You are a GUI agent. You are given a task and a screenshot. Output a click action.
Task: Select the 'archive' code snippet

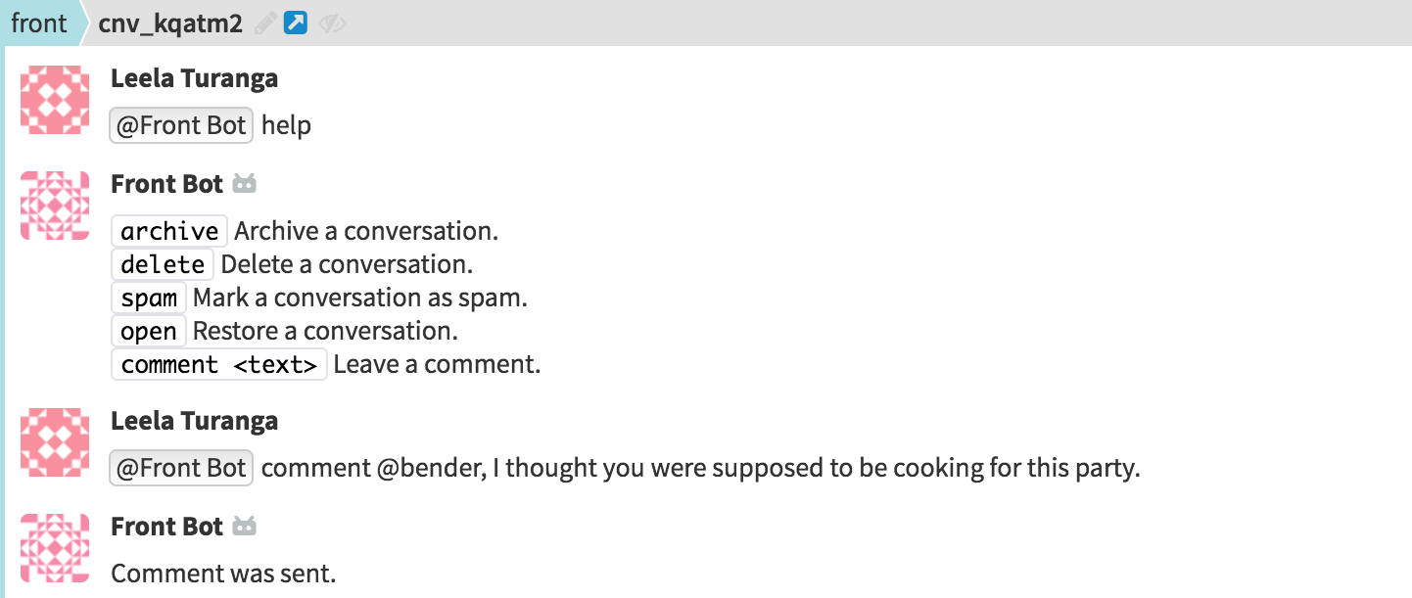pos(169,231)
